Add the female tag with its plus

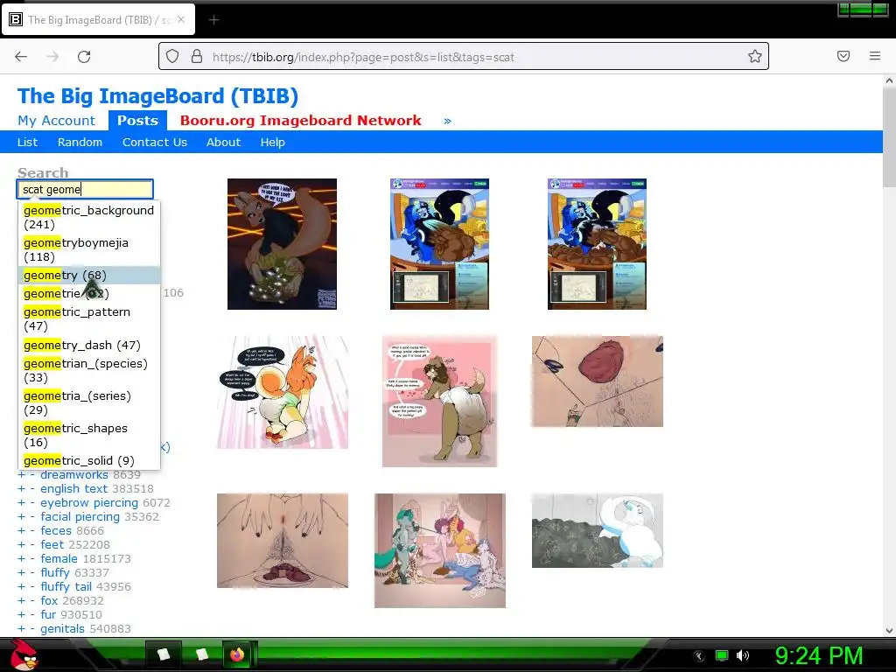pos(22,559)
